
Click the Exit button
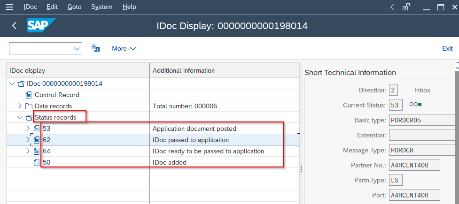[447, 48]
